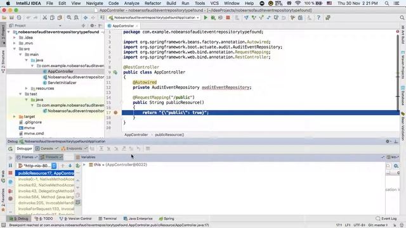
Task: Click the Search Everywhere magnifier icon
Action: click(x=402, y=18)
